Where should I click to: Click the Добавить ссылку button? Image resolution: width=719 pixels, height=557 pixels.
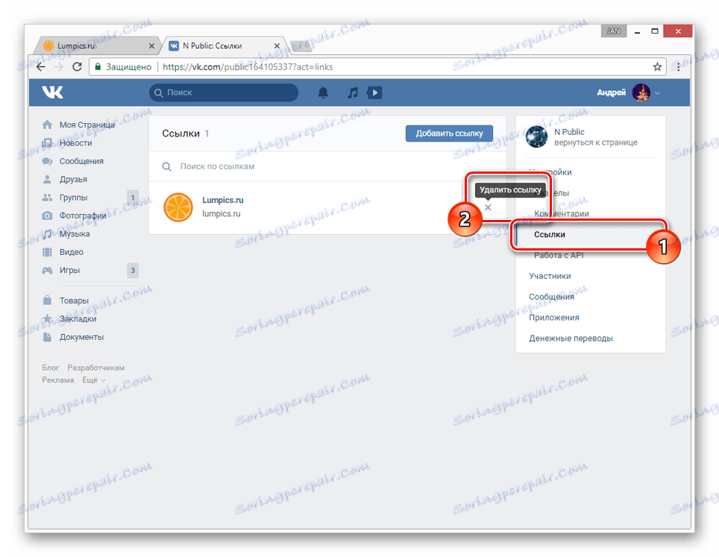pos(449,133)
